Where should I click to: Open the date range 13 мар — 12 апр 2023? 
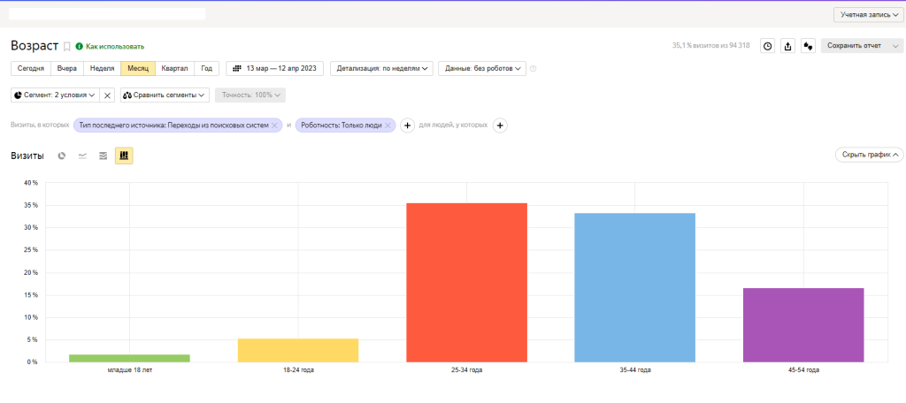[x=274, y=68]
